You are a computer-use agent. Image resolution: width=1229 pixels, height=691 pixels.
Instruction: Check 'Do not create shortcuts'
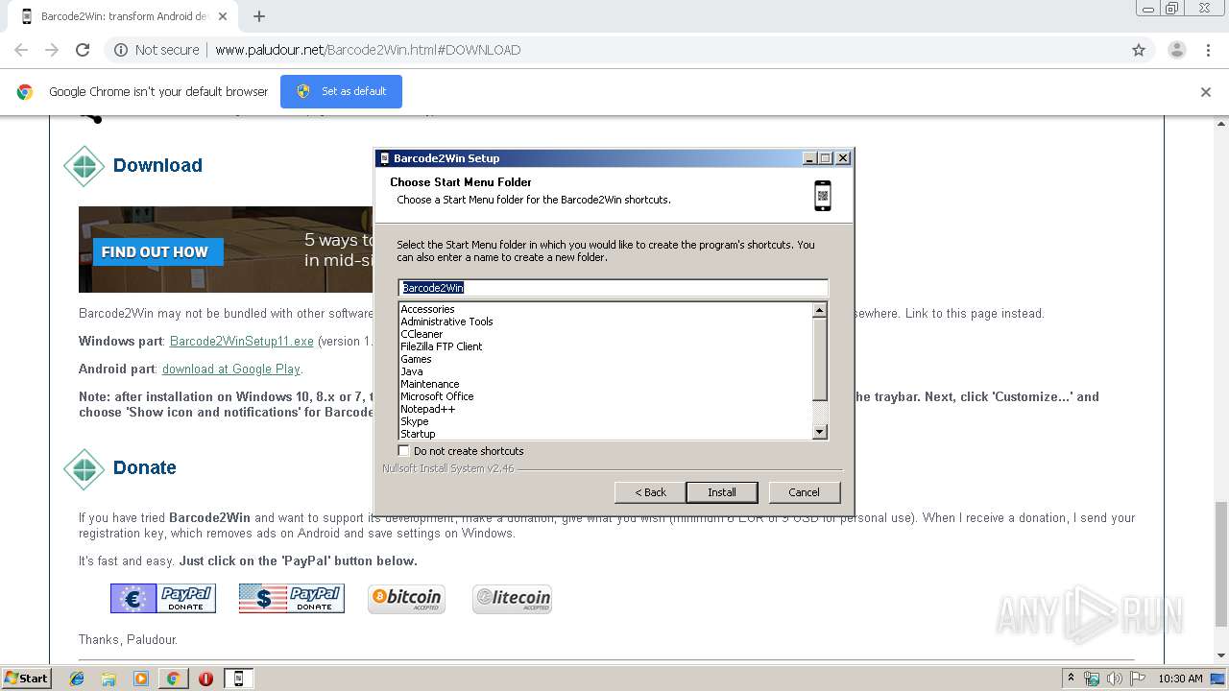[404, 451]
